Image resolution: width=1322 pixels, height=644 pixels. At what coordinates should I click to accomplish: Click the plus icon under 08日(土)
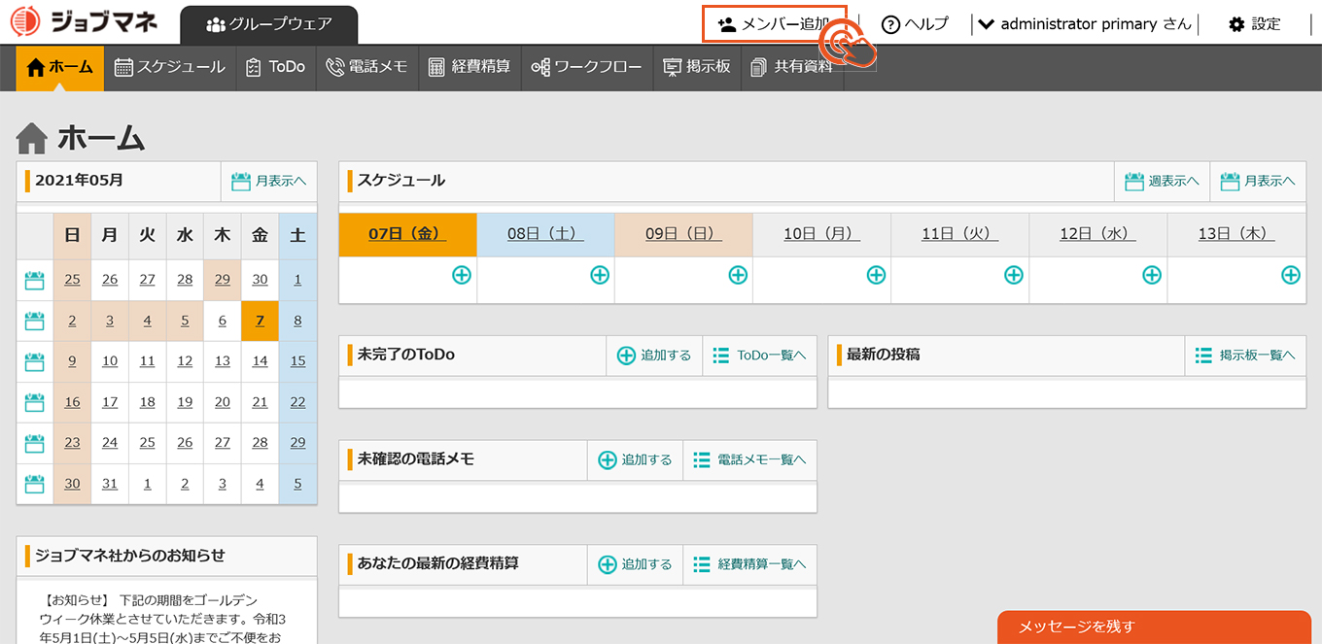point(600,275)
